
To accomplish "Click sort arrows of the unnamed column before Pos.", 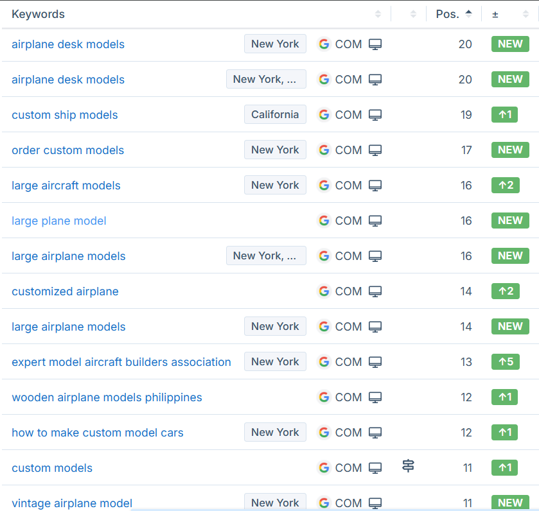I will click(413, 14).
